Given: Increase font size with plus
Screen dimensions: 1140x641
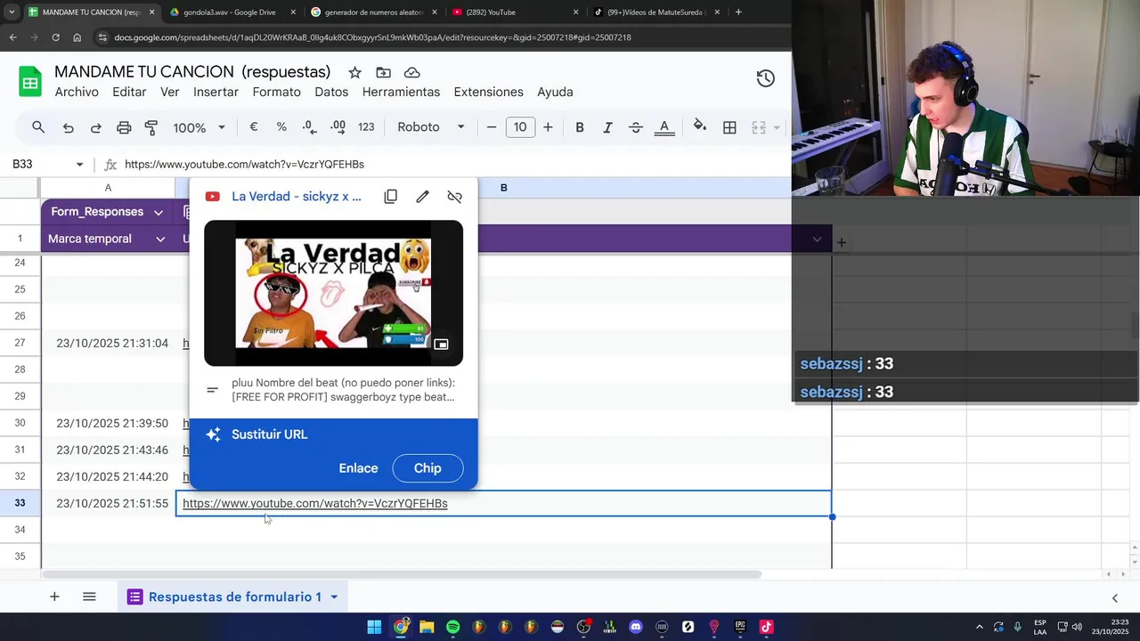Looking at the screenshot, I should 548,127.
